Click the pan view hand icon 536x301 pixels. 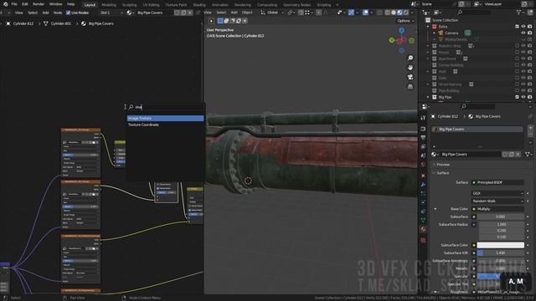pos(410,68)
